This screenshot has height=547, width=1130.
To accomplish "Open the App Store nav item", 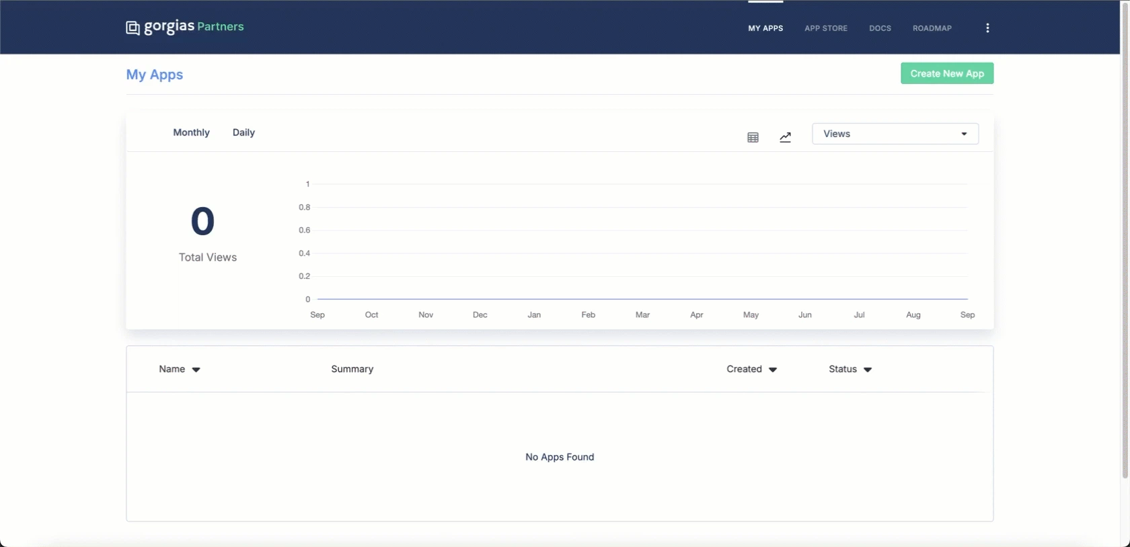I will point(826,28).
